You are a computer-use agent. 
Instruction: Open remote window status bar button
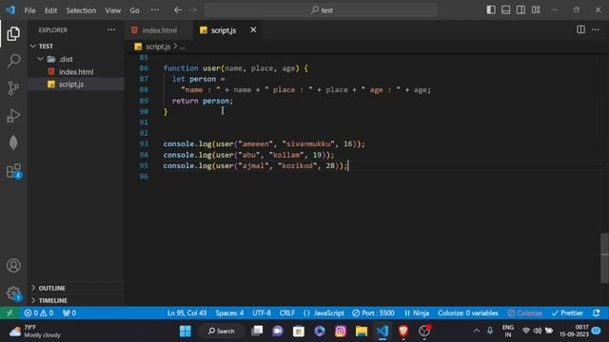point(10,313)
